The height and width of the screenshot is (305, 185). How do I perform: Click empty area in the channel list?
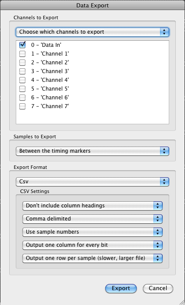(x=92, y=117)
